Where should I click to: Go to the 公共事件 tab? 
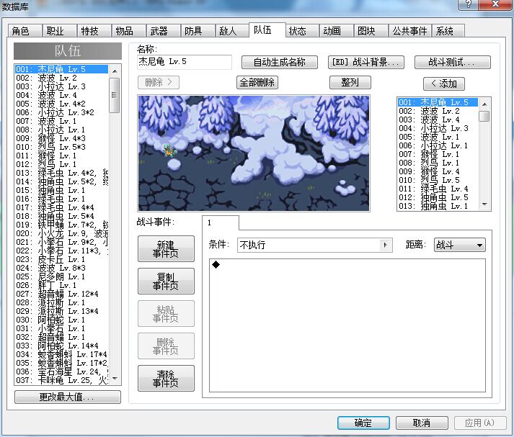[x=409, y=31]
